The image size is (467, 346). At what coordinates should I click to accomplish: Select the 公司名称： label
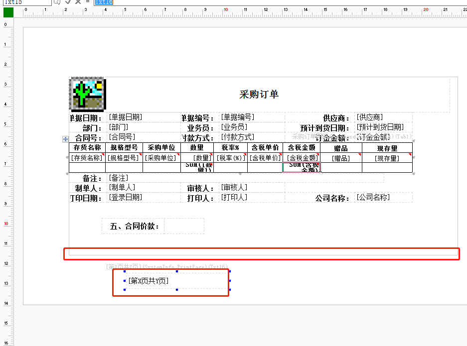(332, 198)
